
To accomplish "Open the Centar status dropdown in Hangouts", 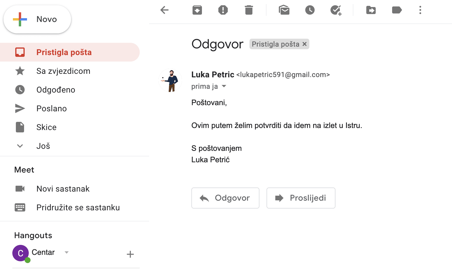I will (67, 252).
